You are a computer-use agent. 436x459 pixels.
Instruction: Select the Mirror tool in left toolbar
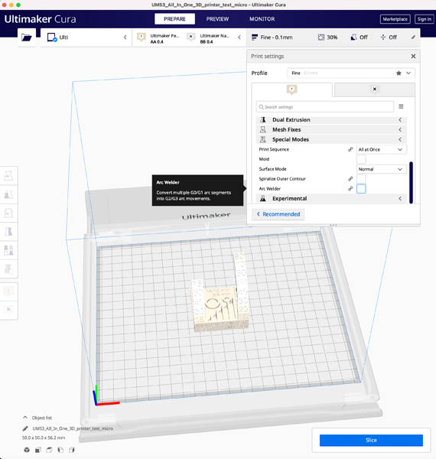[x=8, y=232]
